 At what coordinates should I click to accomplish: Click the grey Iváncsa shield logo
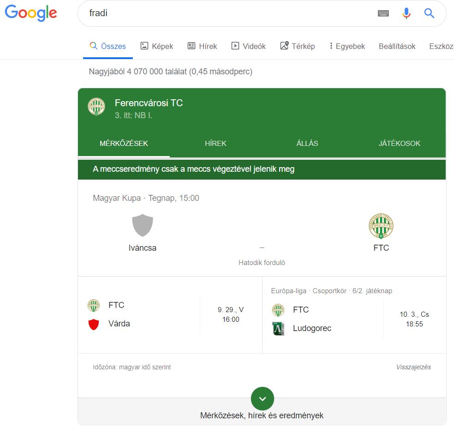coord(143,225)
